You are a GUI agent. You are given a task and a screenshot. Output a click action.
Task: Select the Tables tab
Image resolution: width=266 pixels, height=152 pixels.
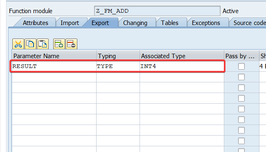170,23
